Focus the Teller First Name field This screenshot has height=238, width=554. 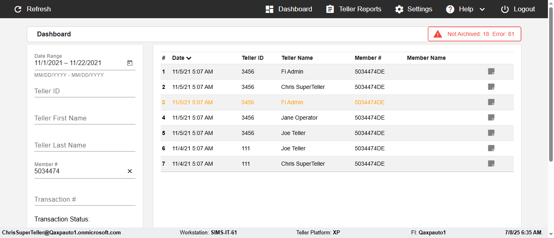(84, 118)
